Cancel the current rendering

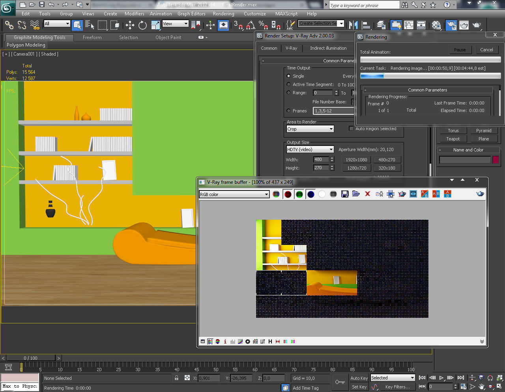click(x=486, y=50)
